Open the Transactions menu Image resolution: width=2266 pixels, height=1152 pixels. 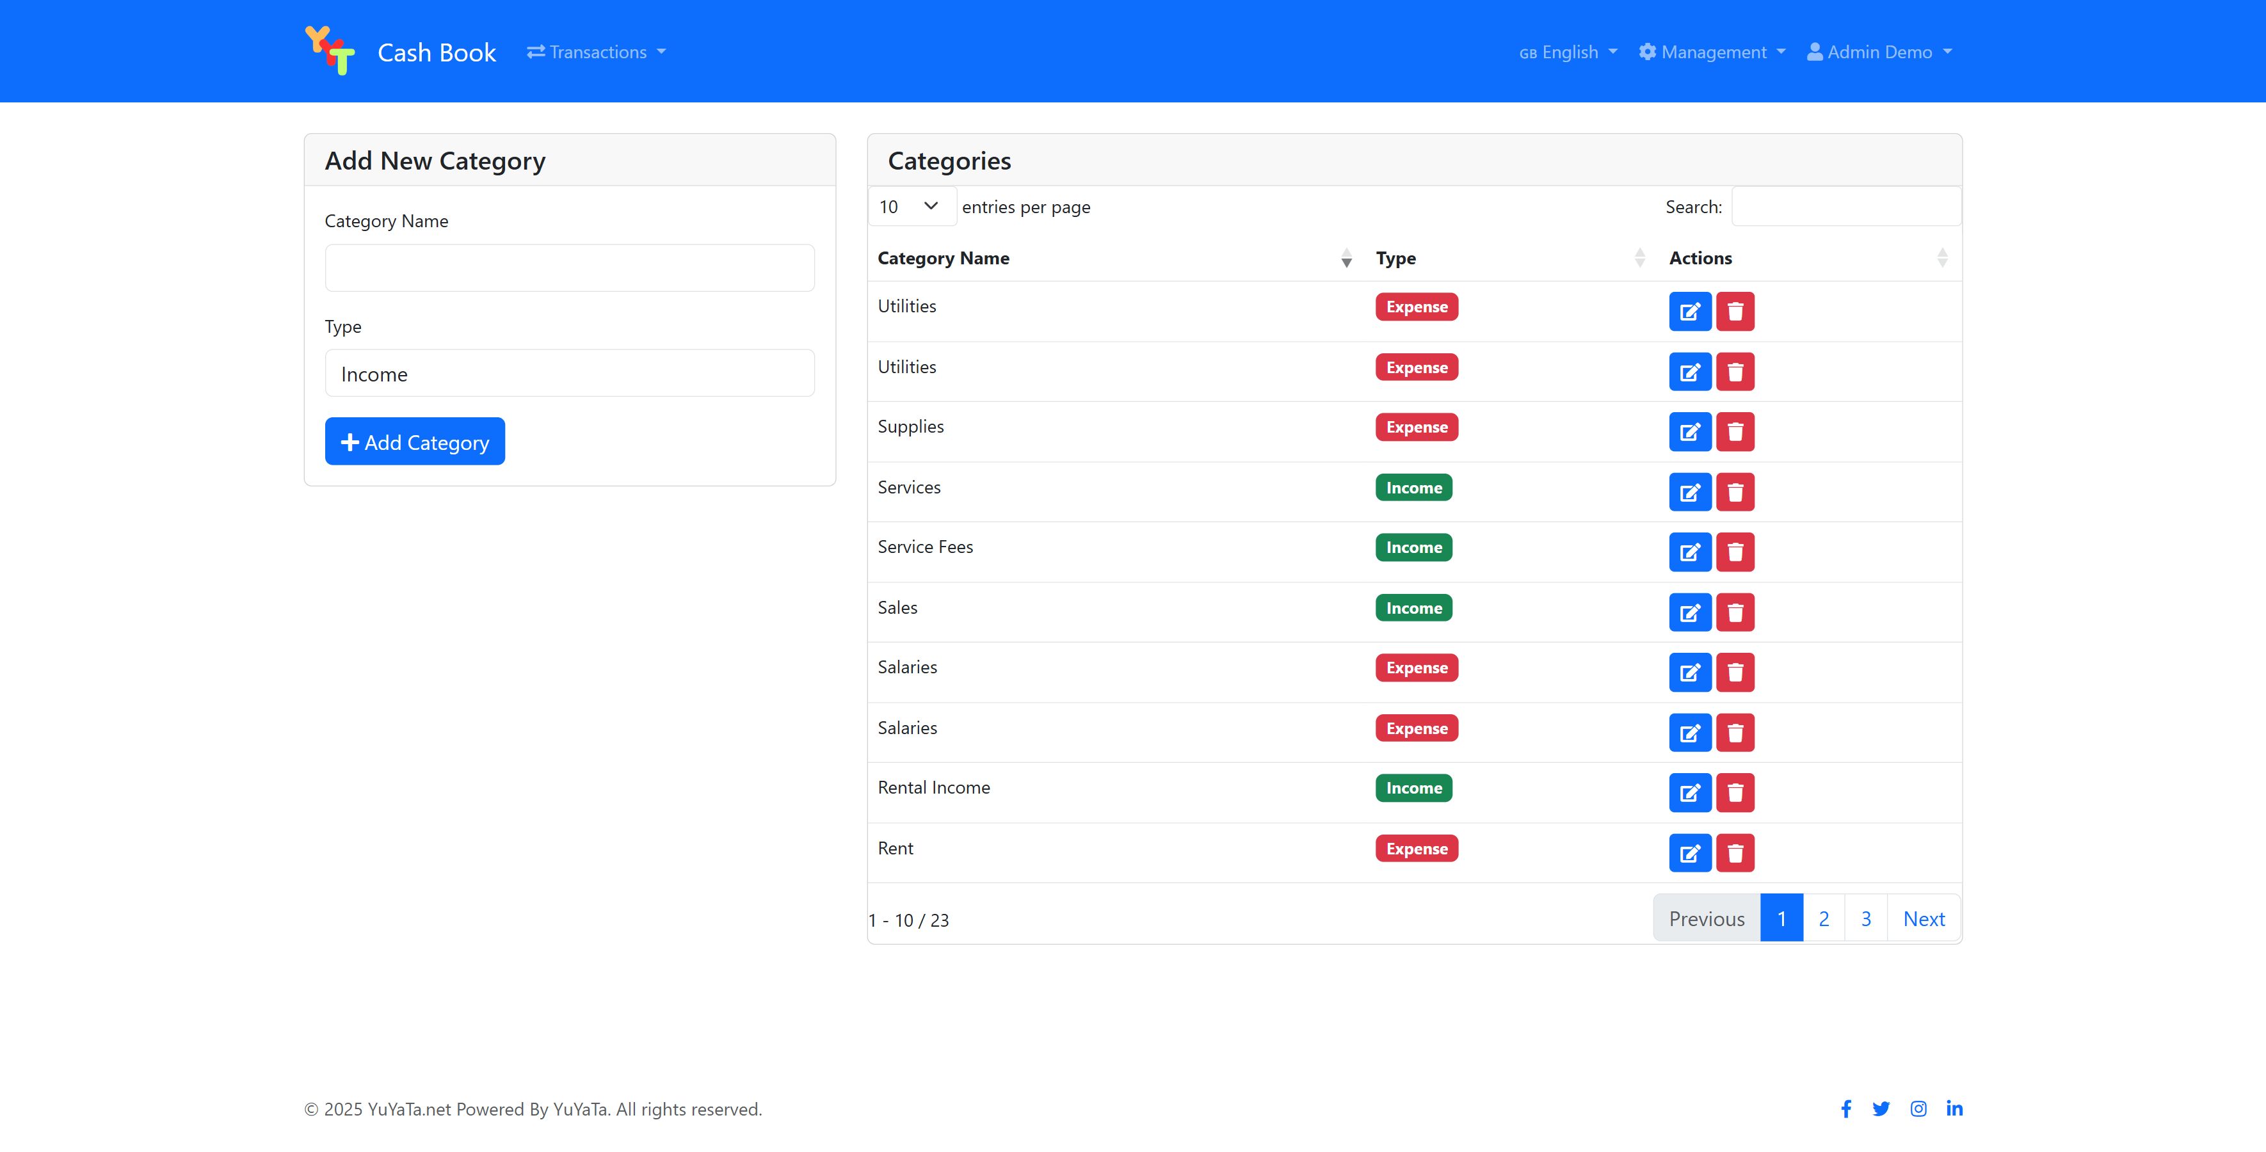[x=595, y=52]
